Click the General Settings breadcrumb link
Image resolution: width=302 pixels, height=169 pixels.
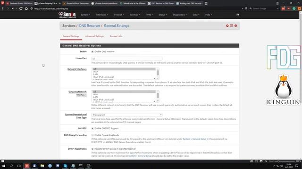[x=117, y=26]
